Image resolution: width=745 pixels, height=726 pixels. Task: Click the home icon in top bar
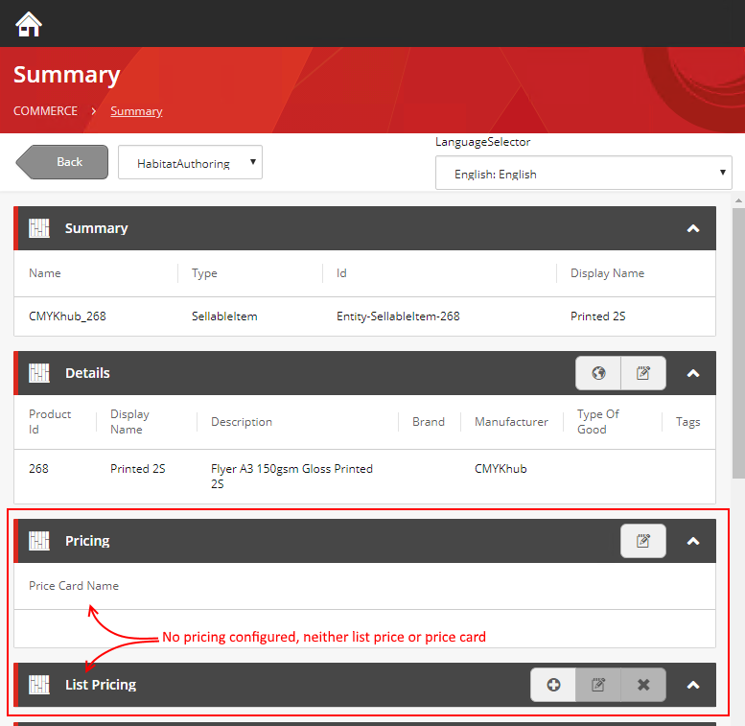click(x=29, y=24)
